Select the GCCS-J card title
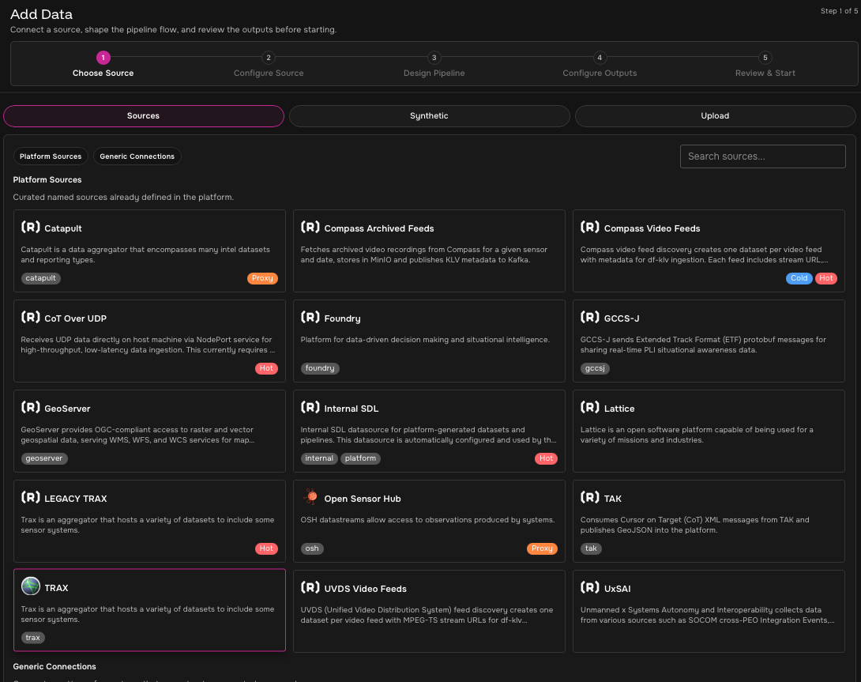Viewport: 861px width, 682px height. pyautogui.click(x=622, y=318)
